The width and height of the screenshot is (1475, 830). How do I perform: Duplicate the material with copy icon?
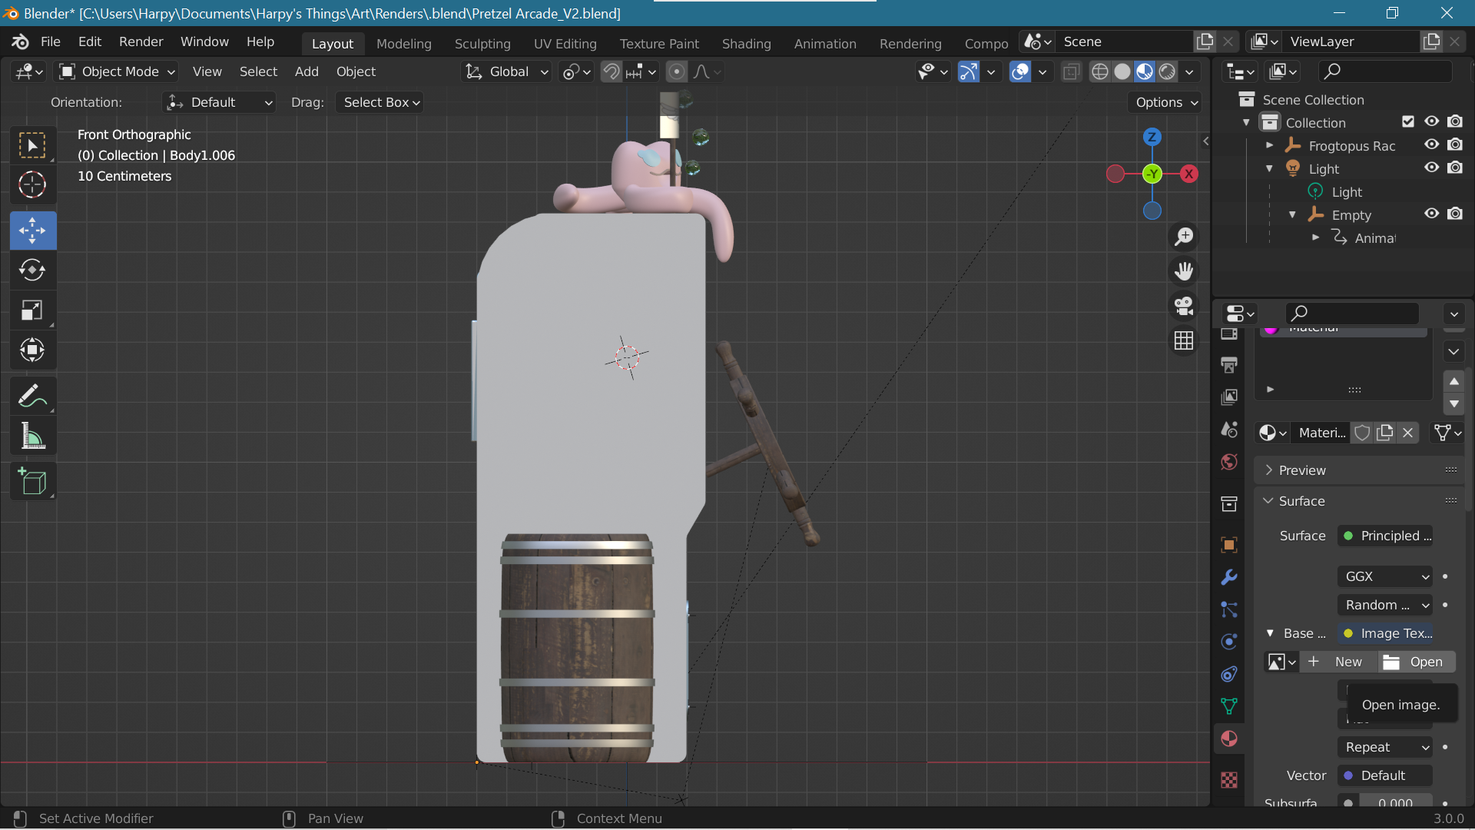point(1385,433)
